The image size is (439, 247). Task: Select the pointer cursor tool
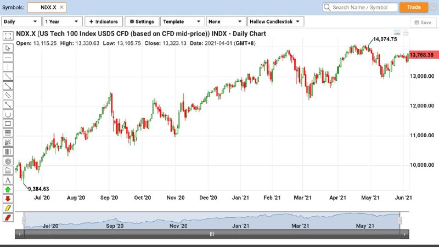coord(8,48)
